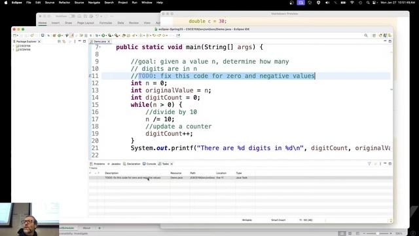Open the Navigate menu
Viewport: 419px width, 236px height.
[94, 3]
